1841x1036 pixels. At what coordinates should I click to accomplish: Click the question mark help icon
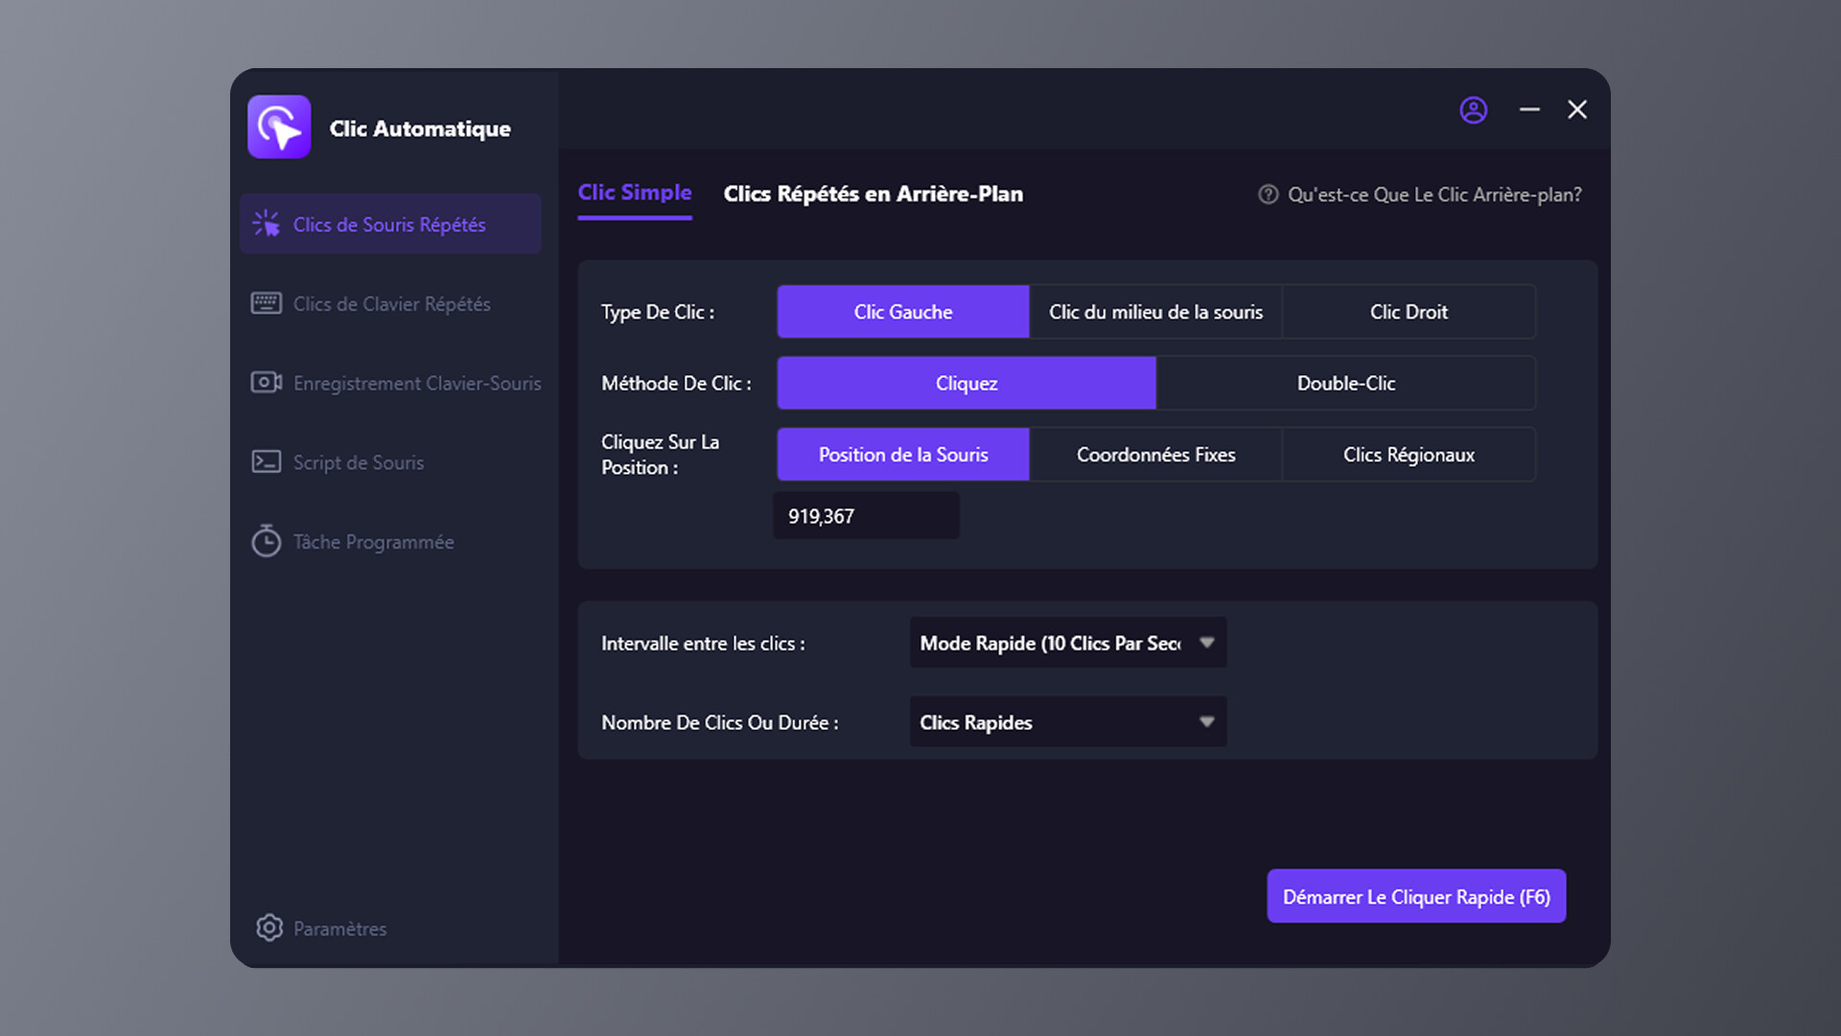pyautogui.click(x=1268, y=195)
